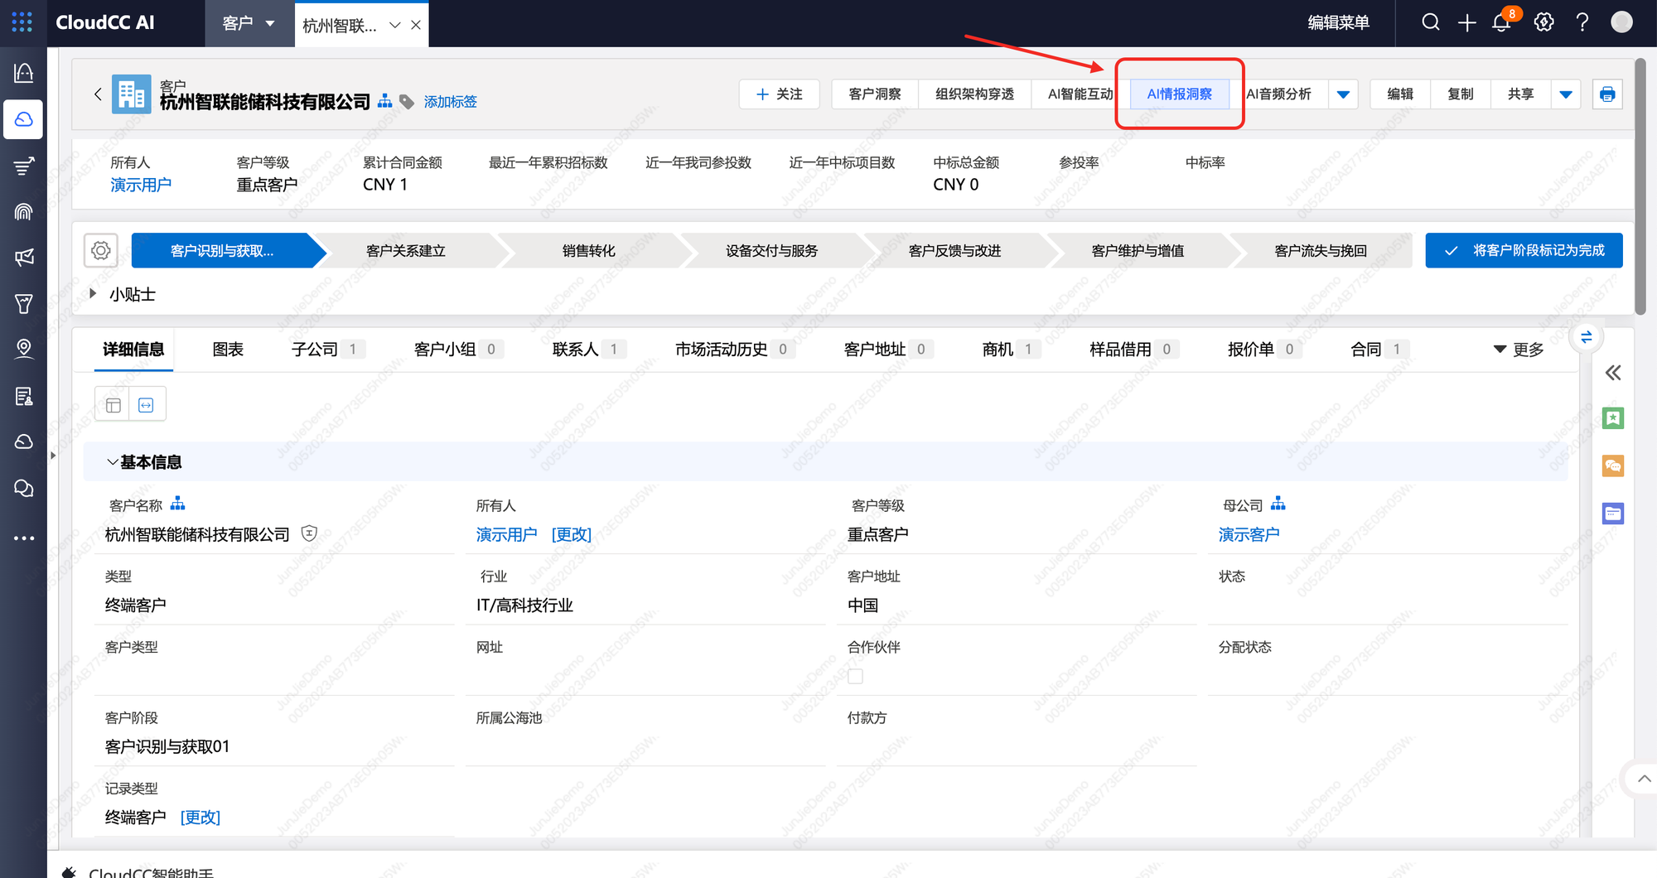This screenshot has height=878, width=1657.
Task: Open the 更多 tabs dropdown
Action: (x=1519, y=350)
